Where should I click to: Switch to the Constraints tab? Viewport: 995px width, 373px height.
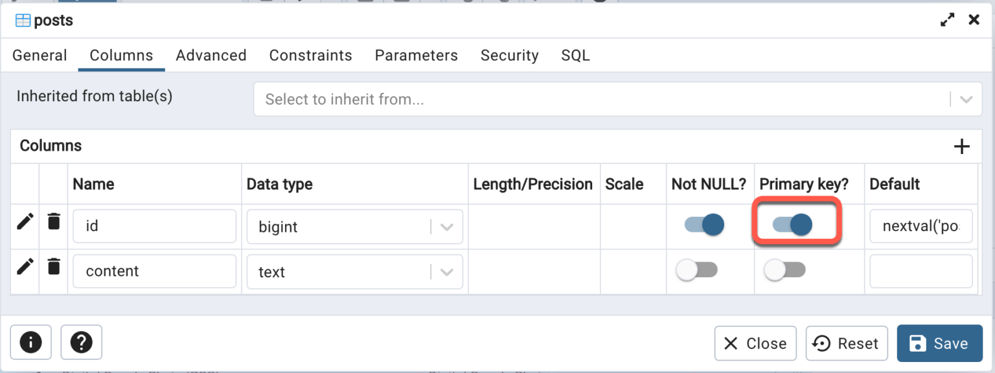(x=310, y=56)
